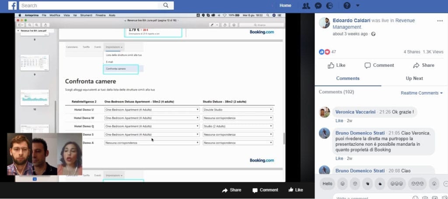Click the 'about 3 weeks ago' timestamp

coord(350,34)
